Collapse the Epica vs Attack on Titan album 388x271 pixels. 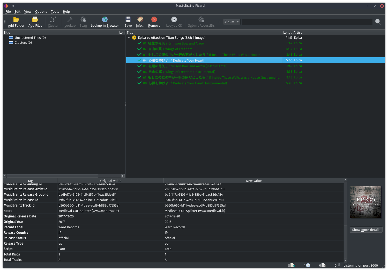click(x=129, y=38)
